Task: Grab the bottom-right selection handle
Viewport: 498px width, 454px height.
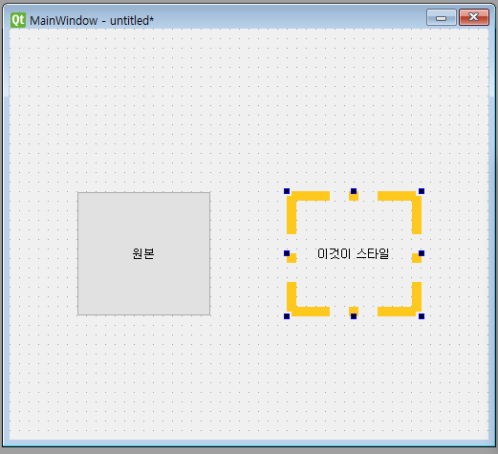Action: [422, 316]
